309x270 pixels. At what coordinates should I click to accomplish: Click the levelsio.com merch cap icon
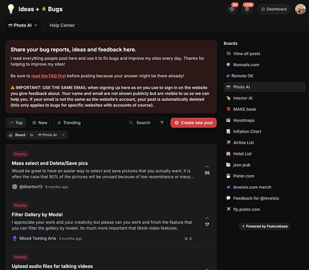point(228,187)
